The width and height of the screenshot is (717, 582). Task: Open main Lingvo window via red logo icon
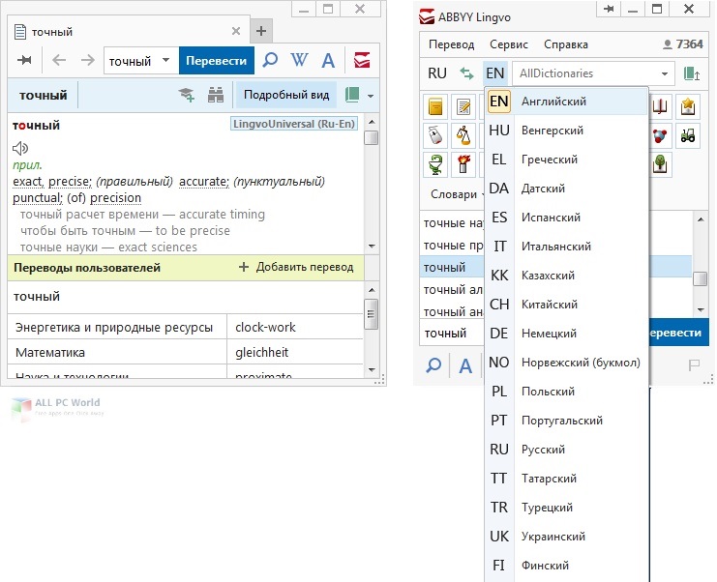tap(362, 60)
